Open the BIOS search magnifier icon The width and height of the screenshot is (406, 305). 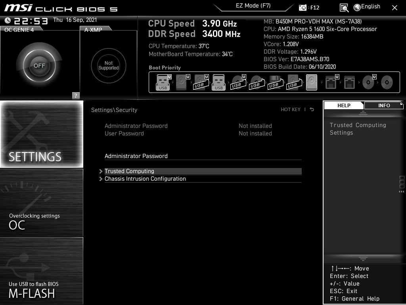(344, 8)
